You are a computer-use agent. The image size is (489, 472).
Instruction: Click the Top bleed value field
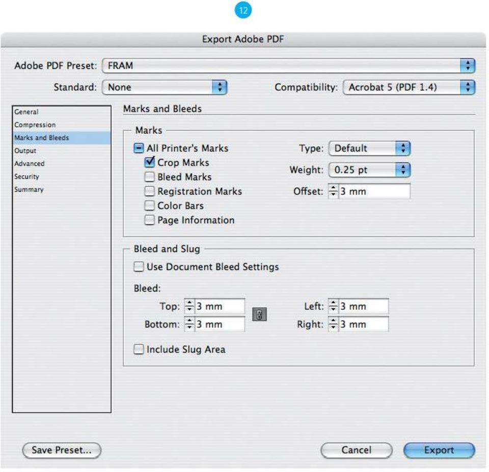pyautogui.click(x=220, y=306)
